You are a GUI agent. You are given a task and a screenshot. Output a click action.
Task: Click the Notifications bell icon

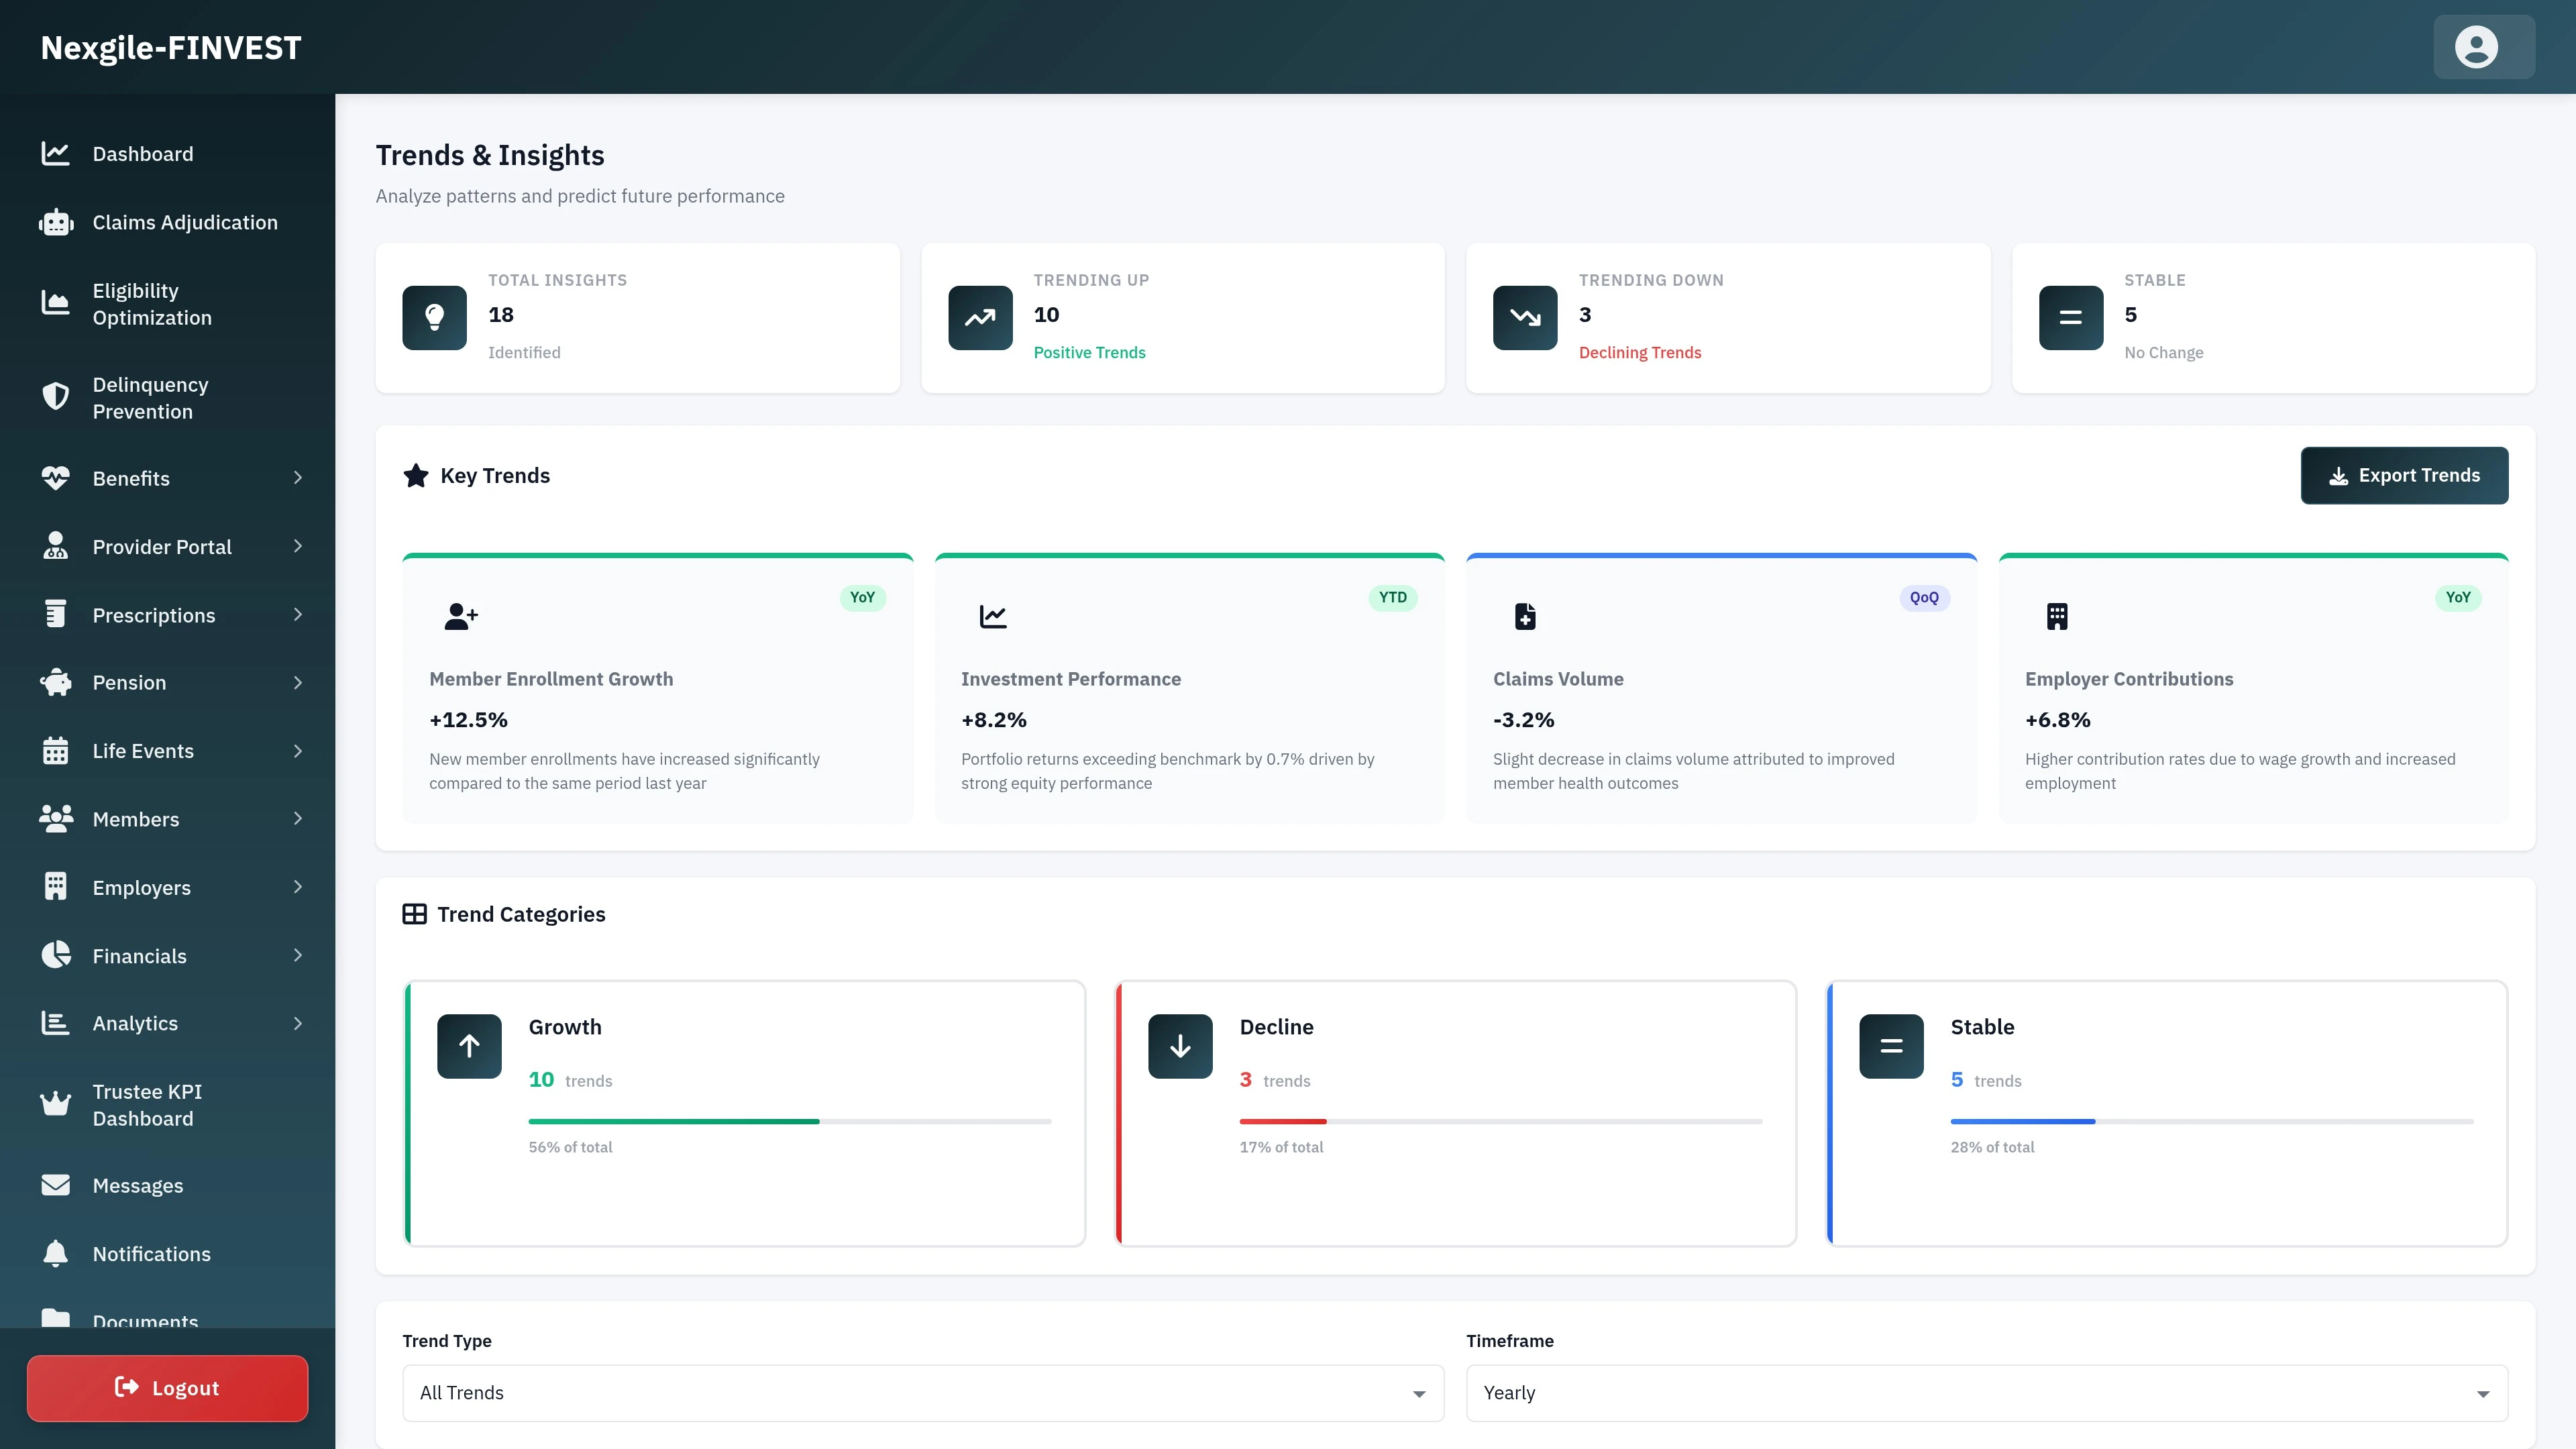coord(56,1253)
